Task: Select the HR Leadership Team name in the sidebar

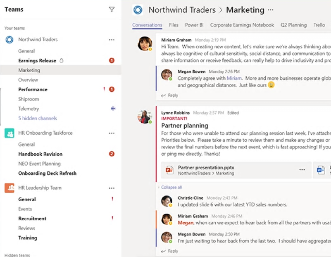Action: coord(40,188)
